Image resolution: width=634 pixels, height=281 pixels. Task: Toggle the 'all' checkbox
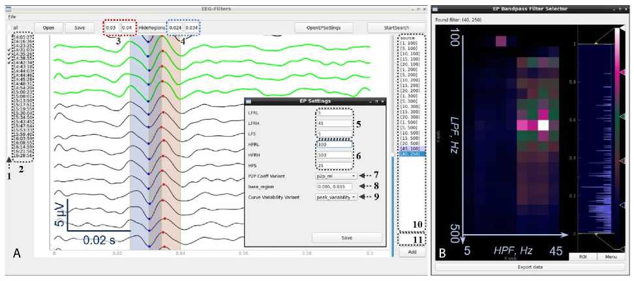click(9, 28)
